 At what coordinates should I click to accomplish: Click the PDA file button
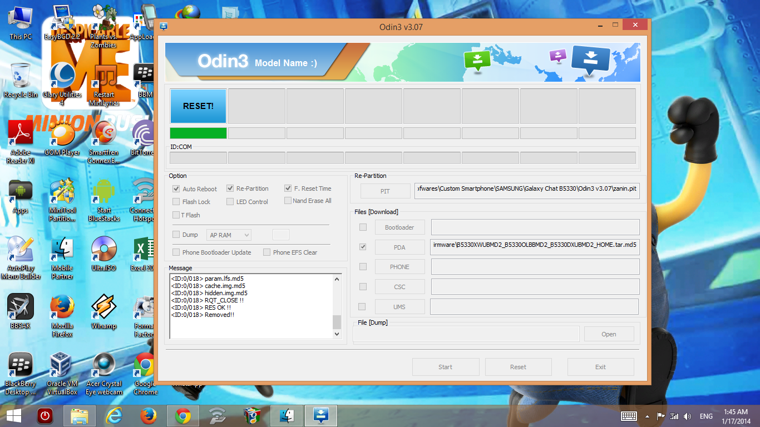pos(399,247)
